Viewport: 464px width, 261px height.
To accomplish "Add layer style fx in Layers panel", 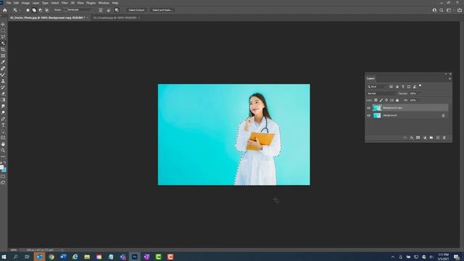I will [x=412, y=138].
